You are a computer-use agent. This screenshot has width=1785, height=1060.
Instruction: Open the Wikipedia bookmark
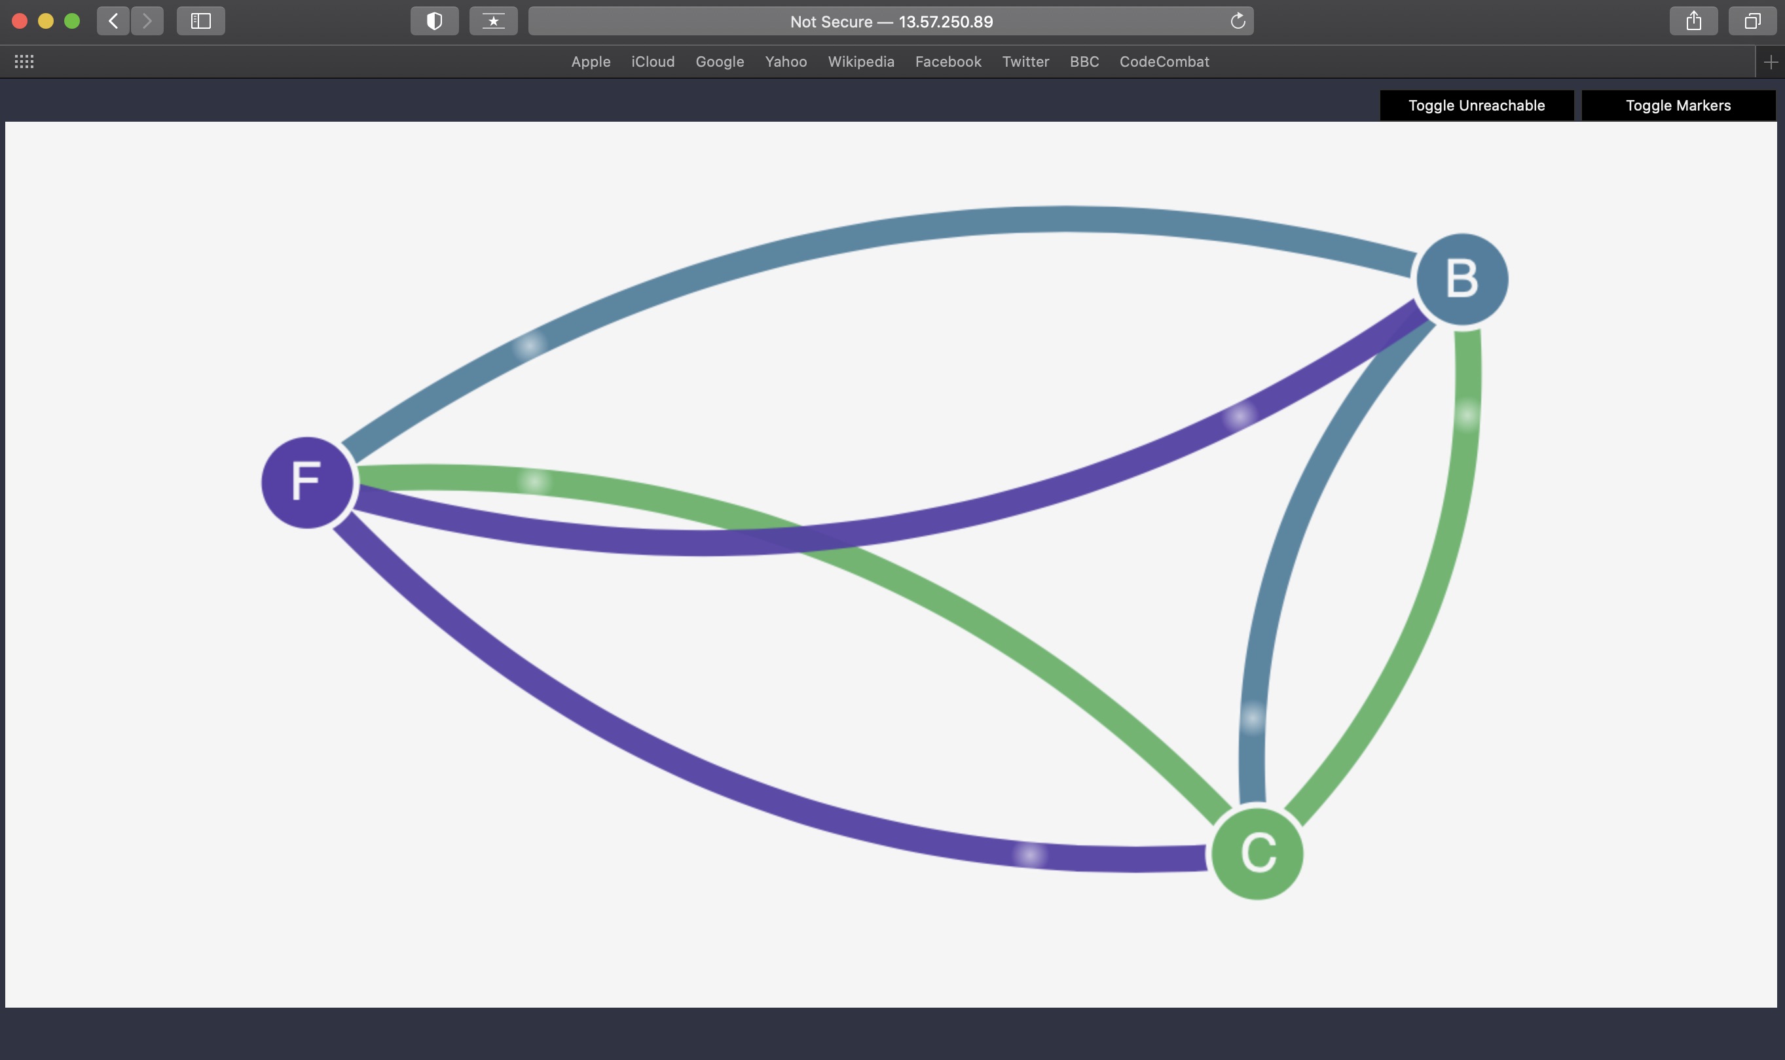[860, 62]
